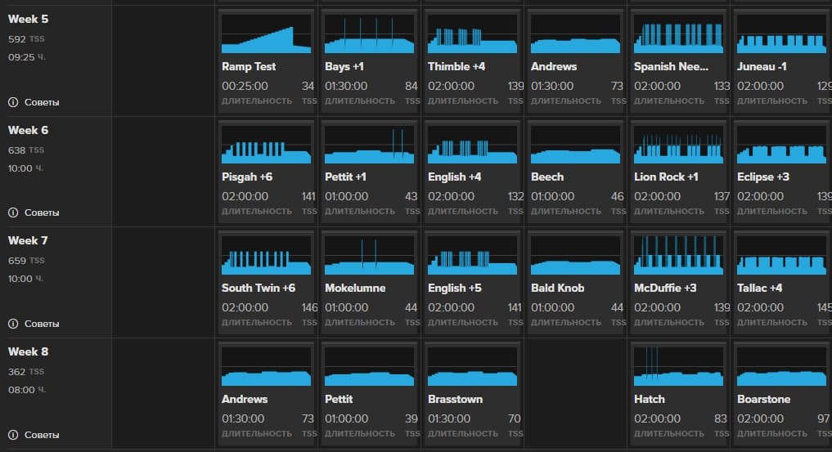Screen dimensions: 832x452
Task: Select the Tallac +4 workout title
Action: [x=759, y=288]
